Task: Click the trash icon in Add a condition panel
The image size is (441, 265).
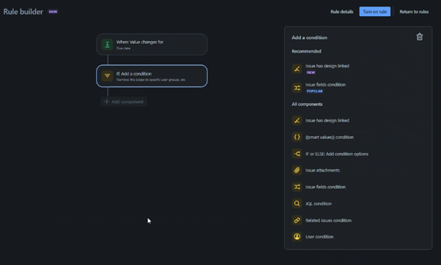Action: coord(419,37)
